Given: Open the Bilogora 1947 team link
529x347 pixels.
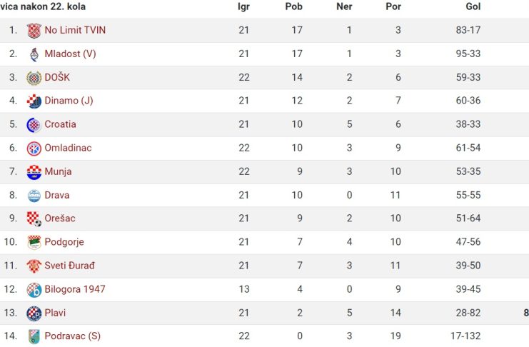Looking at the screenshot, I should tap(75, 289).
